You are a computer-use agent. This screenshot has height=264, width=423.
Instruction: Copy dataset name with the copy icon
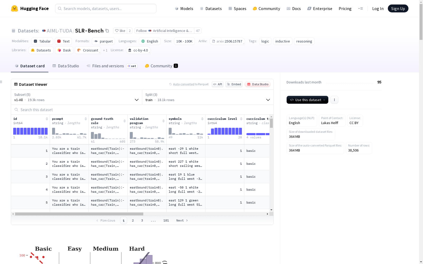pyautogui.click(x=107, y=31)
